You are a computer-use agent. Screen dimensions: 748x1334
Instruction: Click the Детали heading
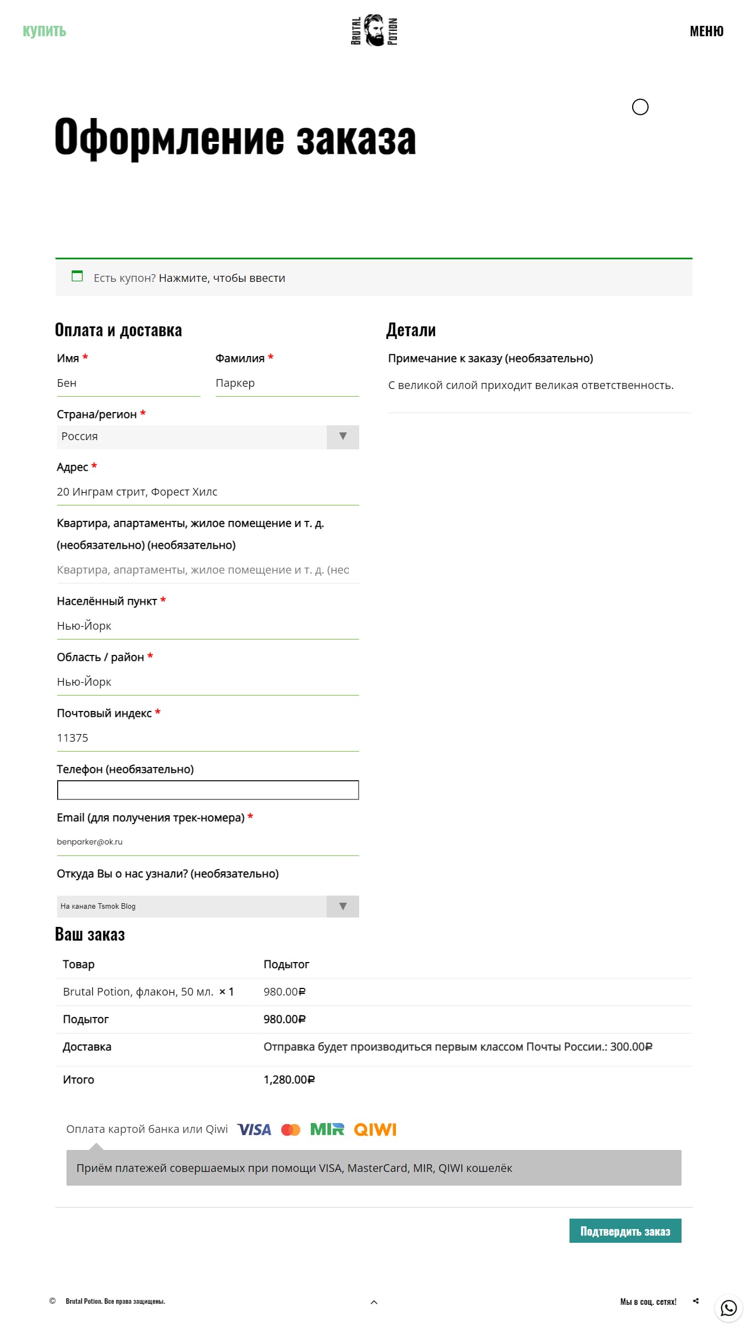coord(411,330)
